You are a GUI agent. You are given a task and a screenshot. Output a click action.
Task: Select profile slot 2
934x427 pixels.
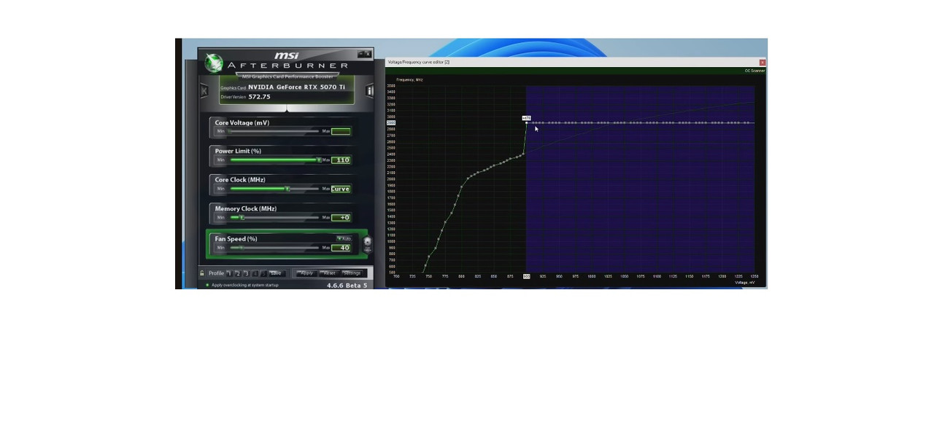[x=237, y=273]
